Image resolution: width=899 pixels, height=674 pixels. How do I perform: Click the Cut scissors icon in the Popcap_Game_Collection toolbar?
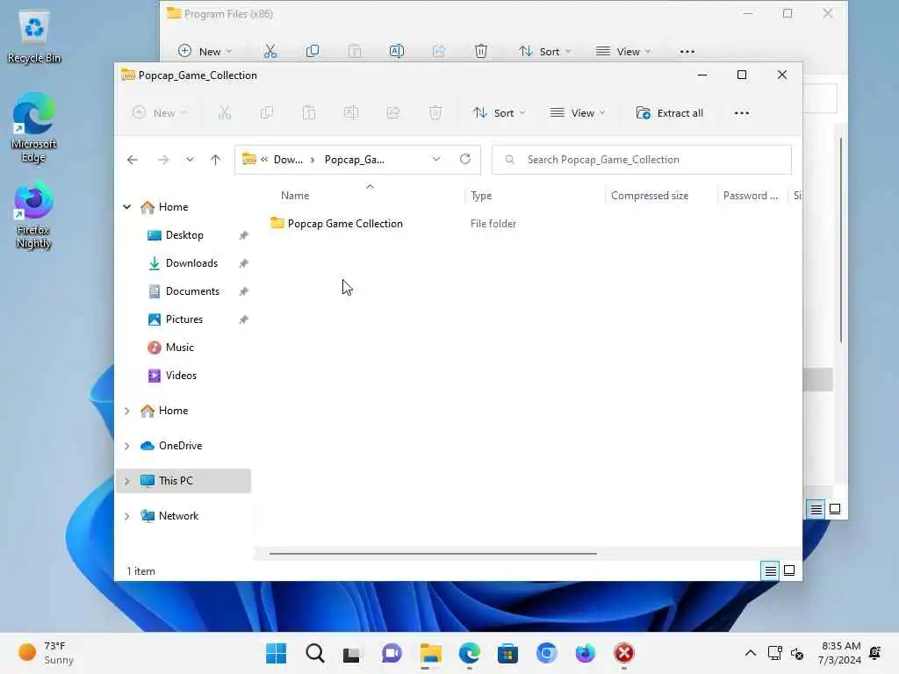[x=224, y=113]
